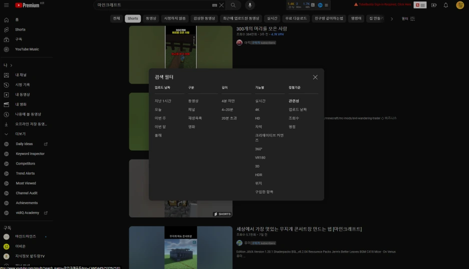
Task: Open the TubeBuddy menu button
Action: click(420, 5)
